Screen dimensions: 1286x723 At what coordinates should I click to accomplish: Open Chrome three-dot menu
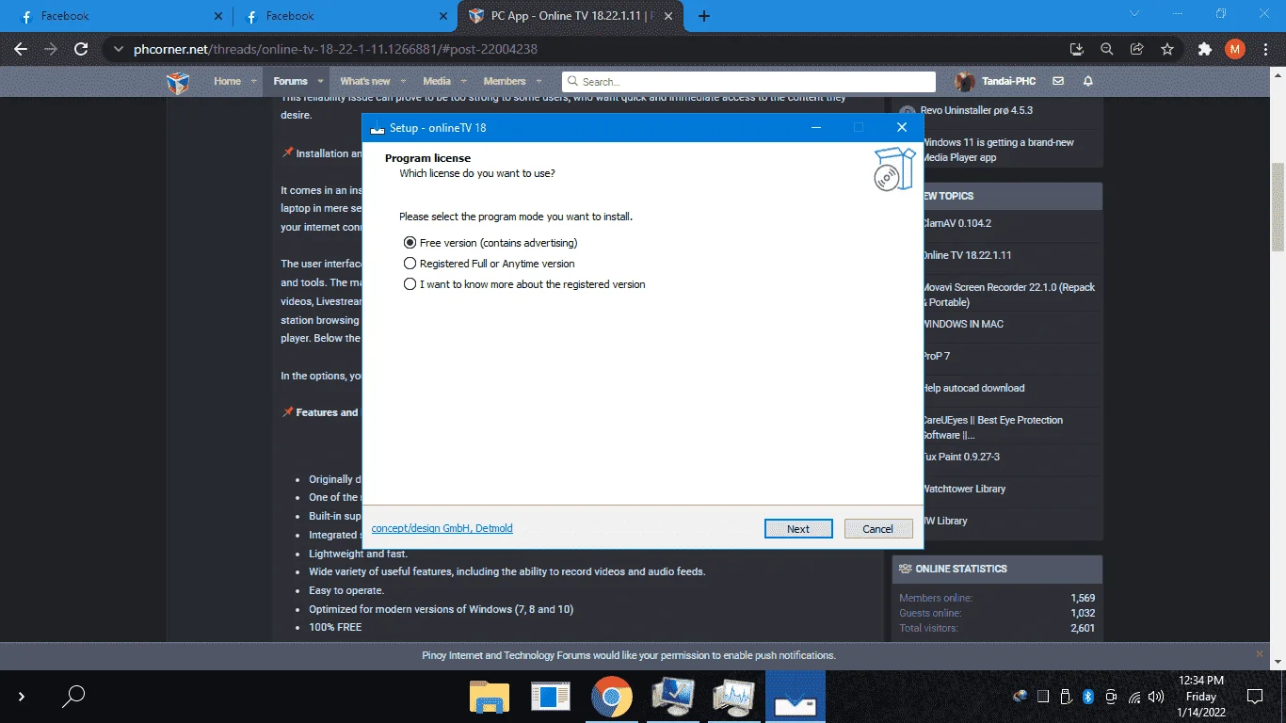coord(1266,49)
